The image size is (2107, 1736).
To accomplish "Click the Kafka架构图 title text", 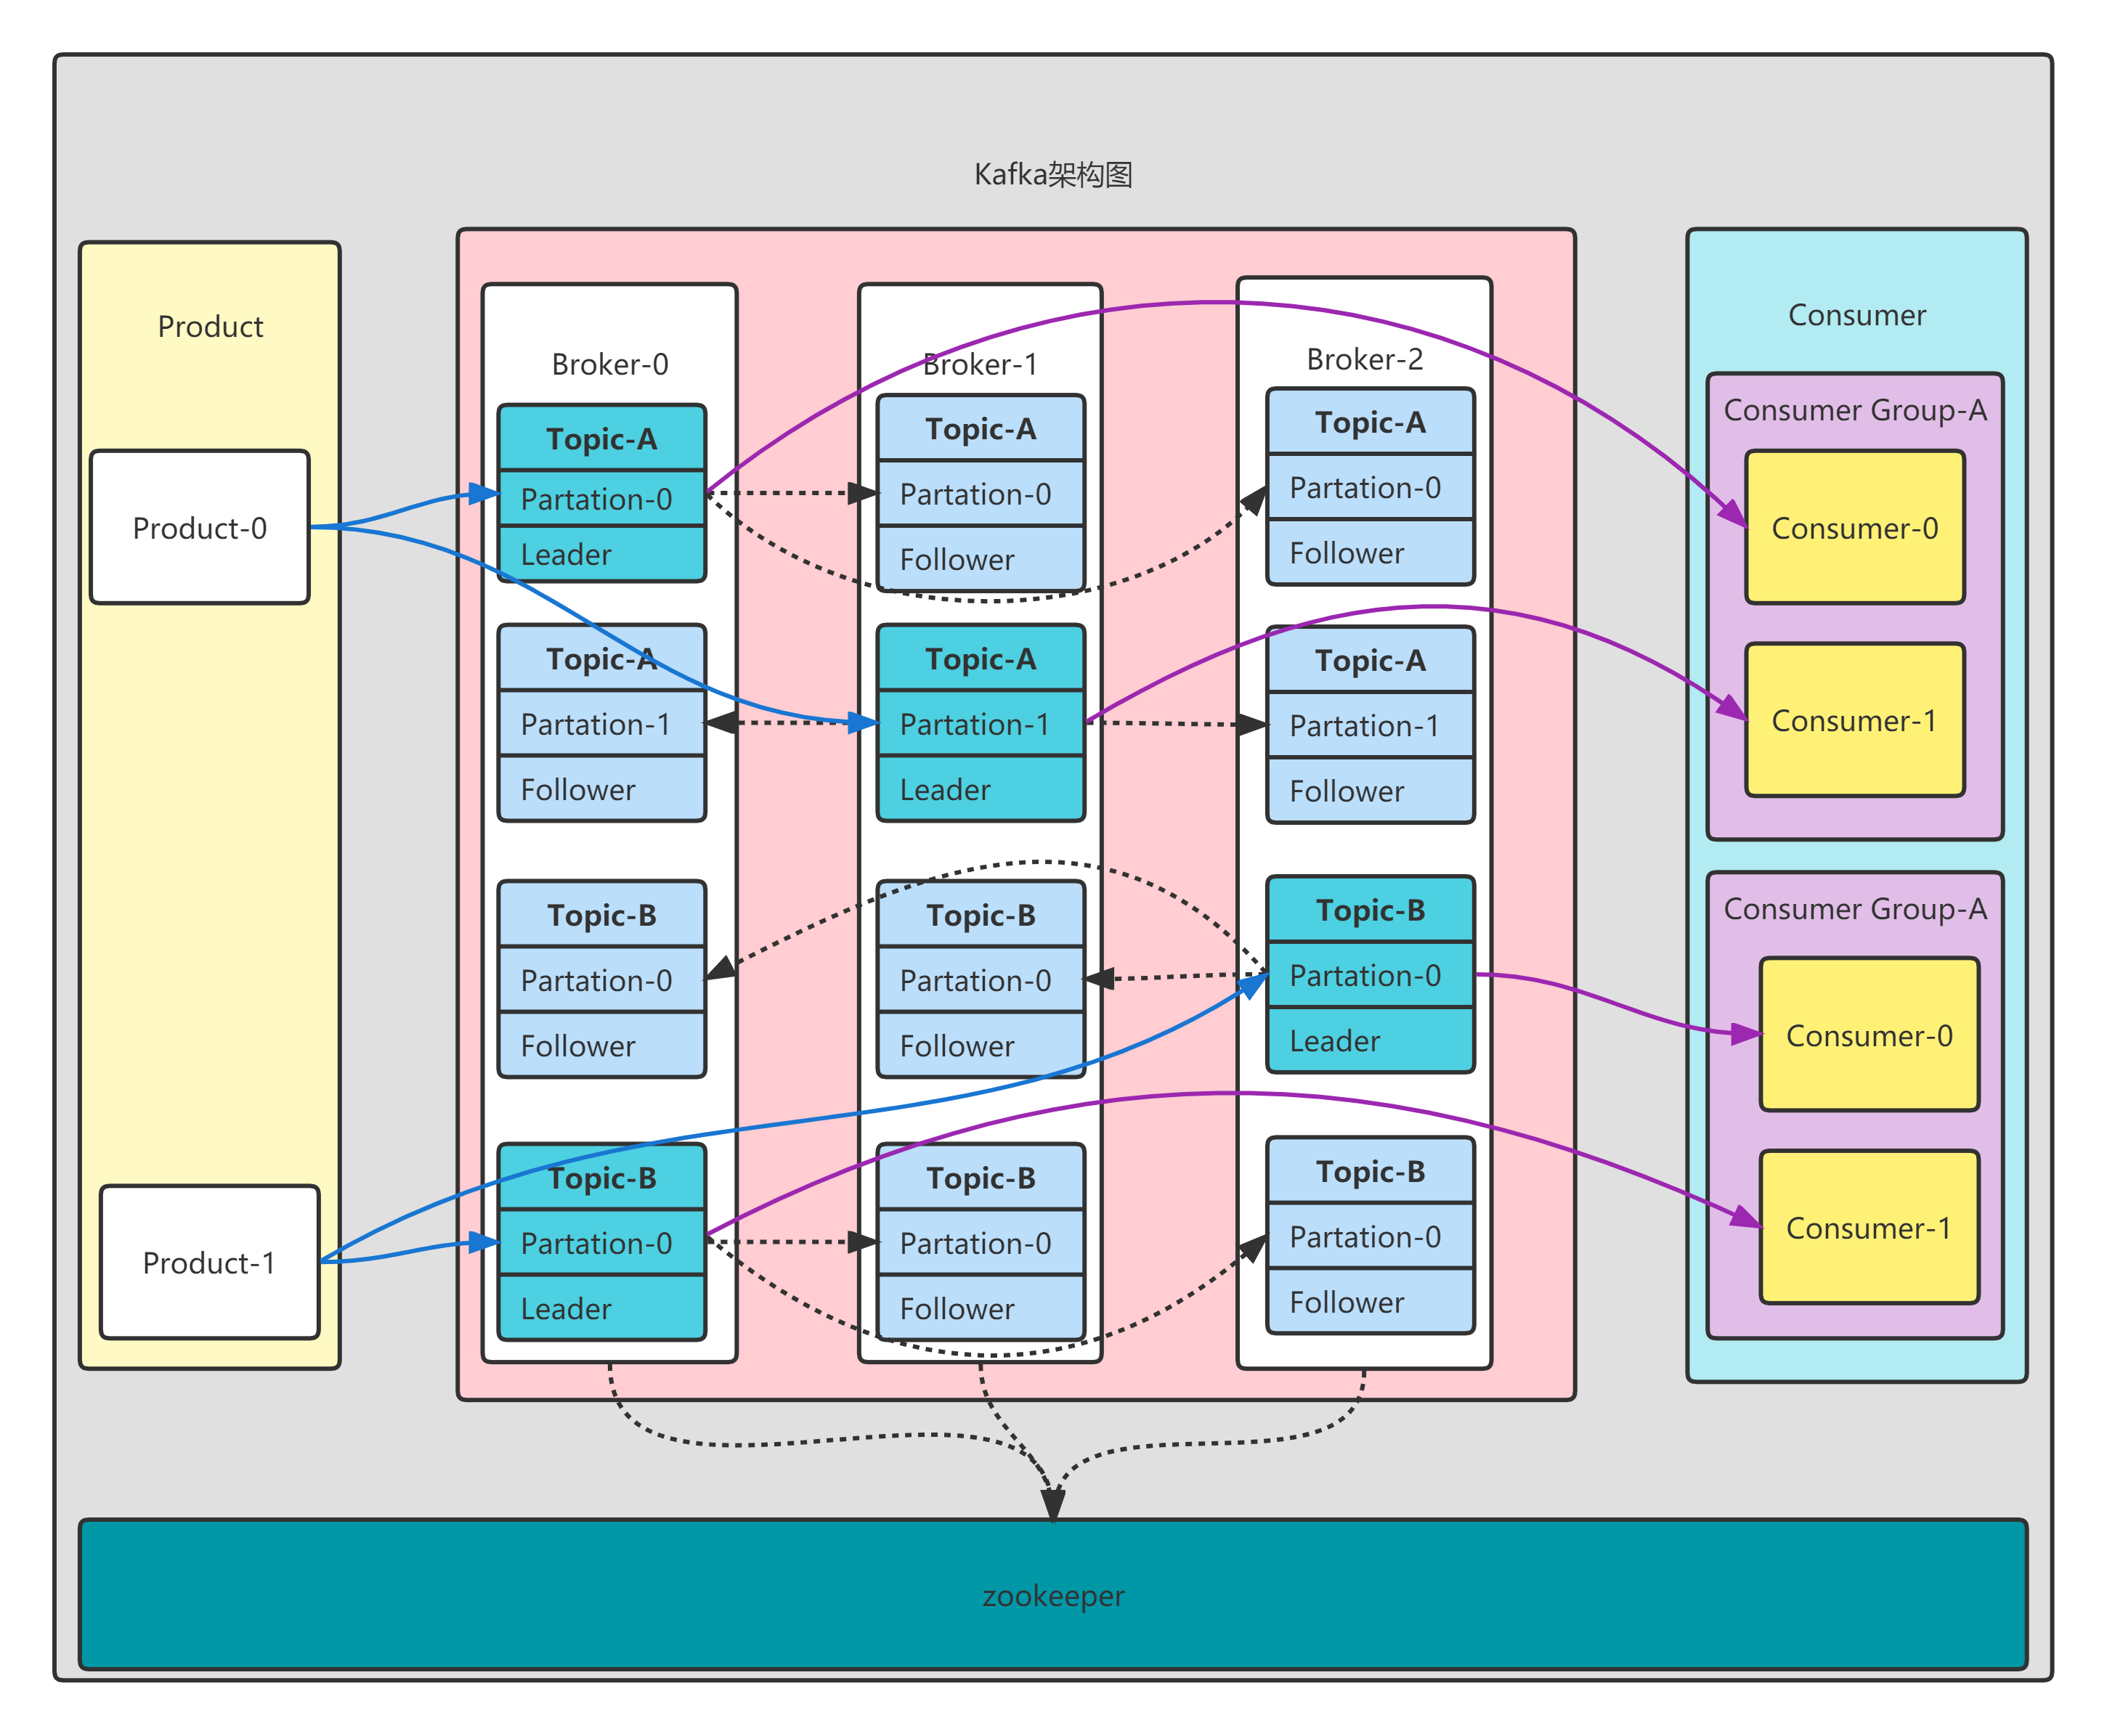I will click(1052, 175).
